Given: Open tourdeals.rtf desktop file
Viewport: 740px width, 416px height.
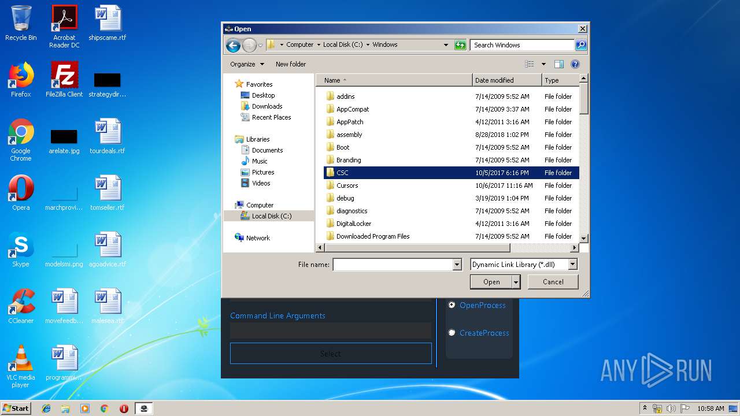Looking at the screenshot, I should pyautogui.click(x=108, y=136).
